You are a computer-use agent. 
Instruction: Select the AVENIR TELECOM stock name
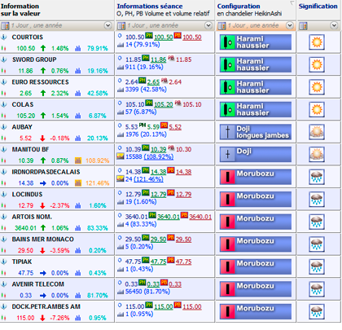[x=38, y=284]
